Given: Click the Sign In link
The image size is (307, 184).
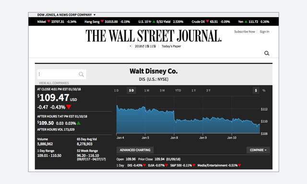Looking at the screenshot, I should [x=264, y=32].
